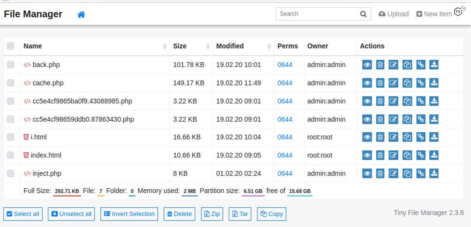Download index.html using its download icon
The width and height of the screenshot is (471, 227).
click(x=433, y=155)
